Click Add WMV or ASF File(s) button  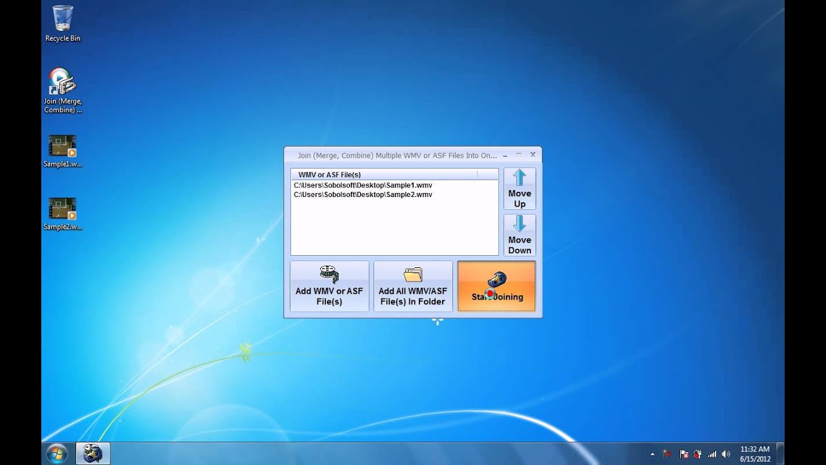(329, 286)
